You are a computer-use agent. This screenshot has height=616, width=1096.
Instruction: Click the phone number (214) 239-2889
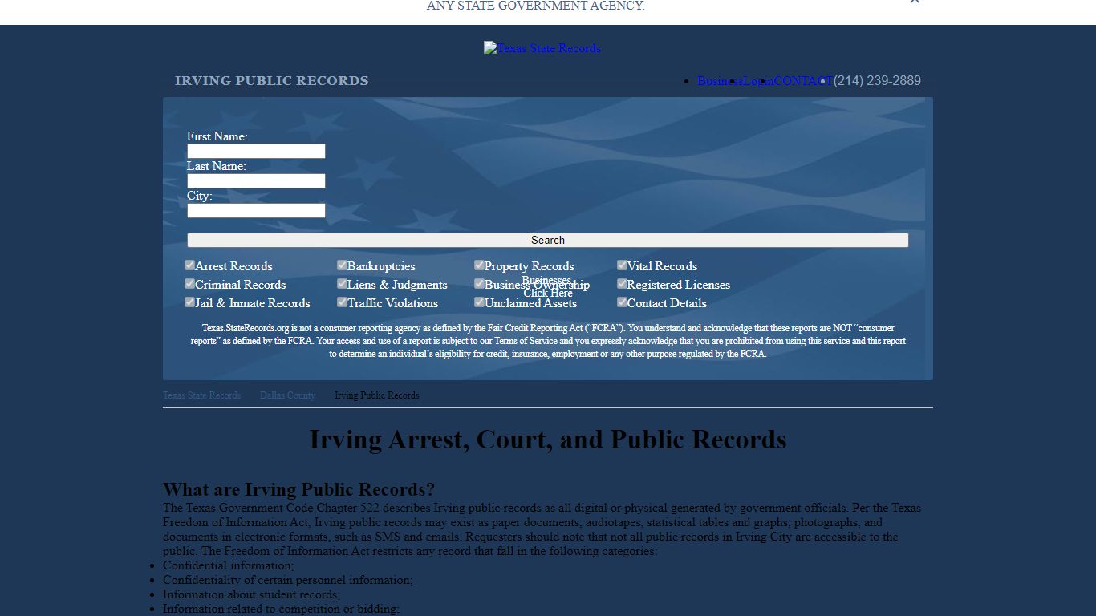(877, 81)
